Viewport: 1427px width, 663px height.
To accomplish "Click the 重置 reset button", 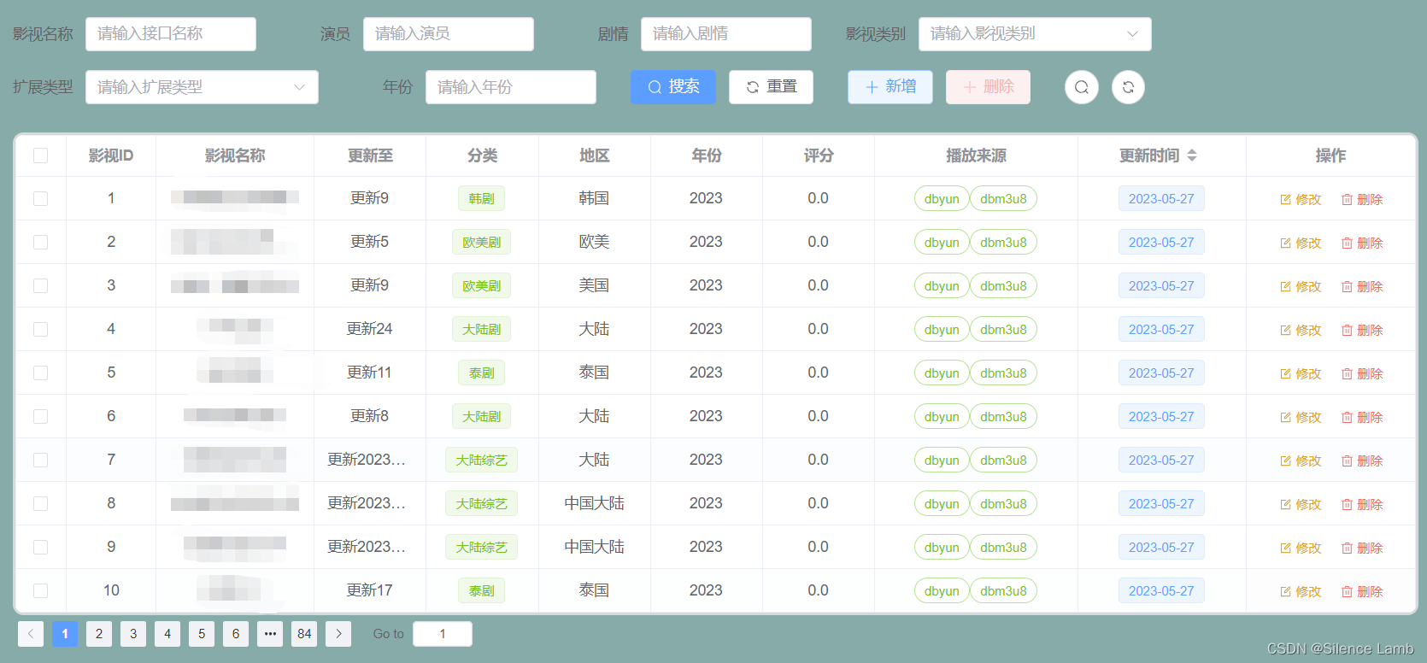I will [771, 87].
